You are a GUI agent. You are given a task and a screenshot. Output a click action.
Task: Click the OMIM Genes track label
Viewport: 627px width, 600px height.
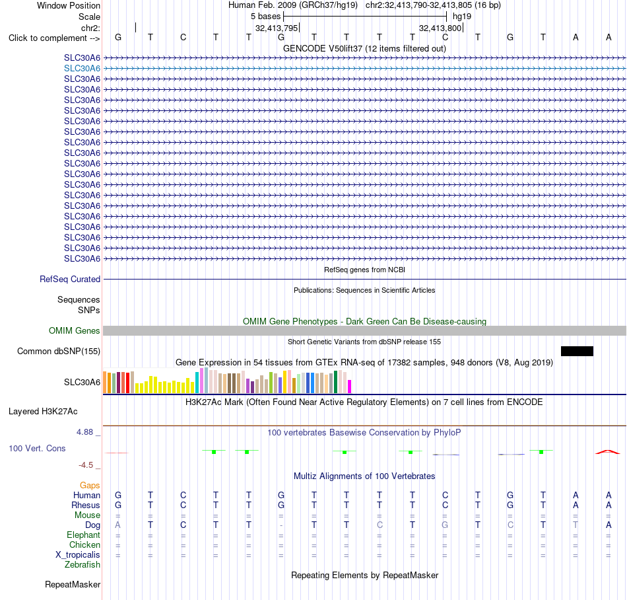[x=74, y=330]
